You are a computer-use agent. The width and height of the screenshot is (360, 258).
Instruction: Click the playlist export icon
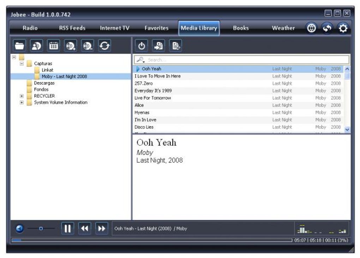[160, 45]
